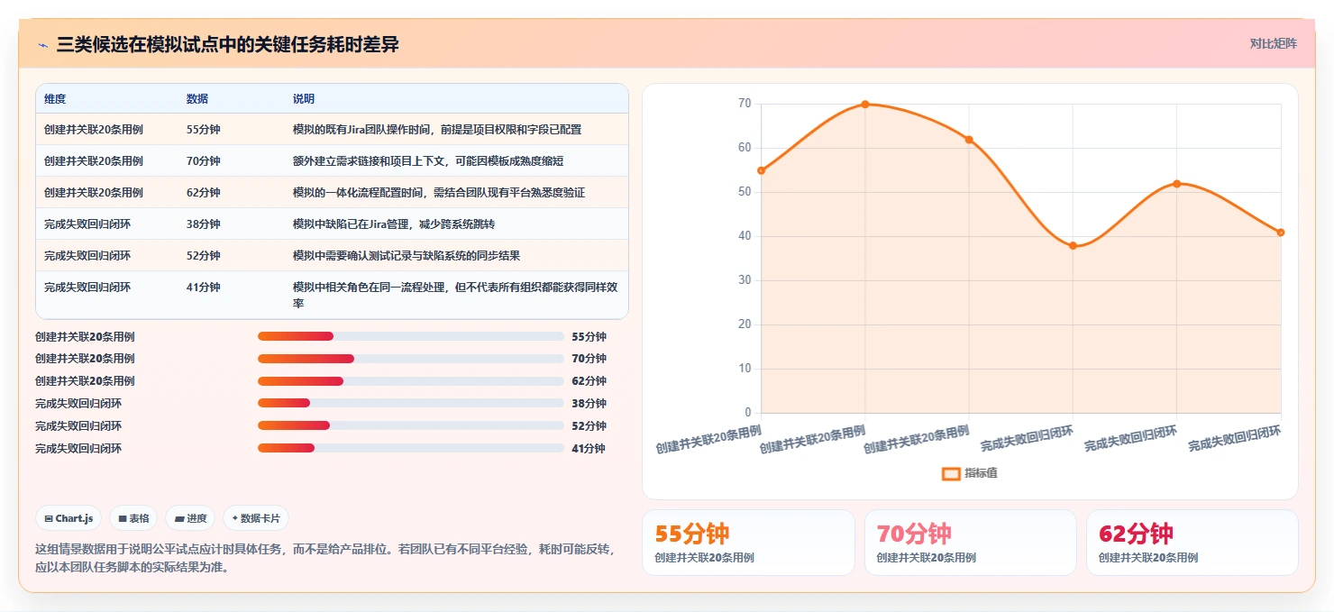Viewport: 1334px width, 612px height.
Task: Select the 数据卡片 chip
Action: point(256,518)
